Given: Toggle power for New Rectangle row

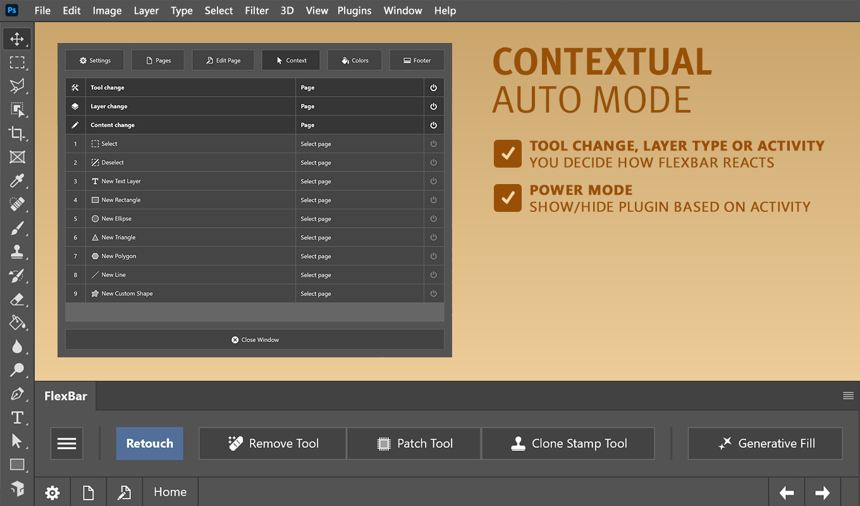Looking at the screenshot, I should [x=434, y=200].
